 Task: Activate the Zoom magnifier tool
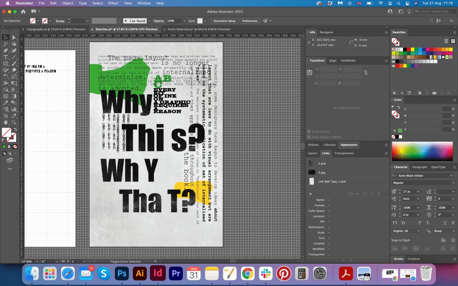(x=14, y=122)
